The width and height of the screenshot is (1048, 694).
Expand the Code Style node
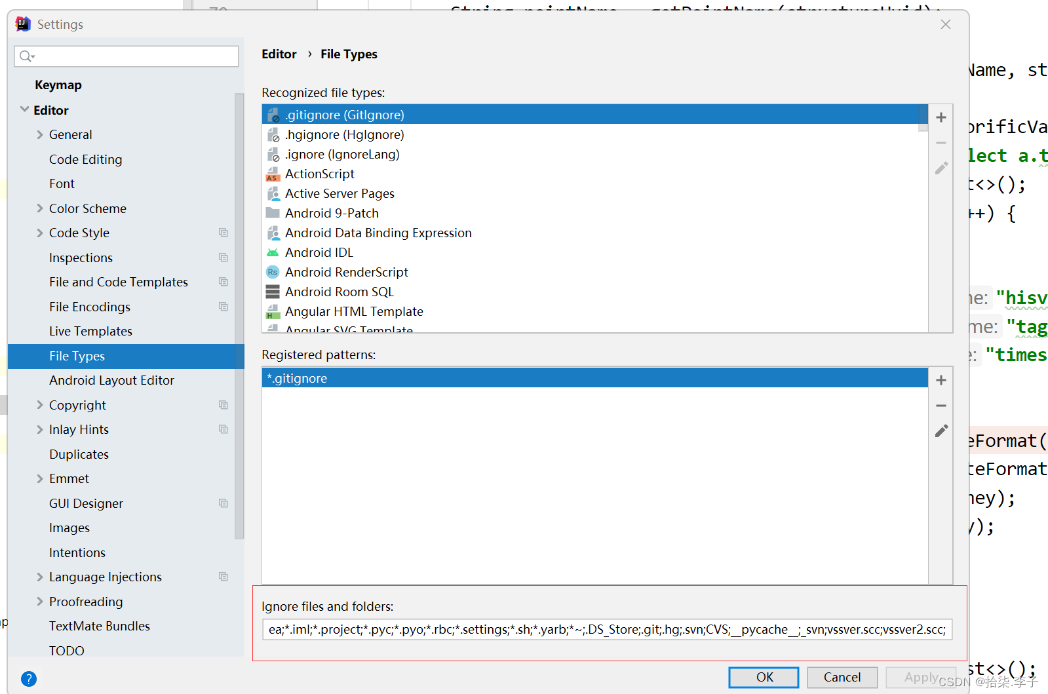[40, 233]
